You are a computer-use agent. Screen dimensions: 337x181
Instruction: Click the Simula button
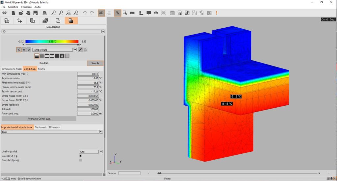coord(95,63)
